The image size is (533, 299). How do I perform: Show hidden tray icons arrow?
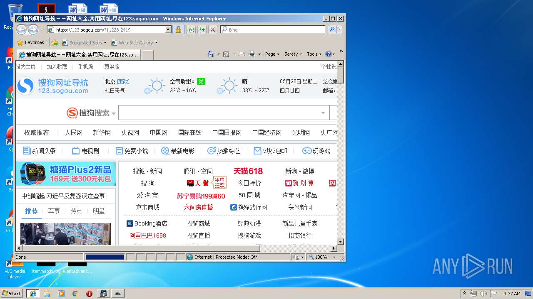click(x=464, y=294)
